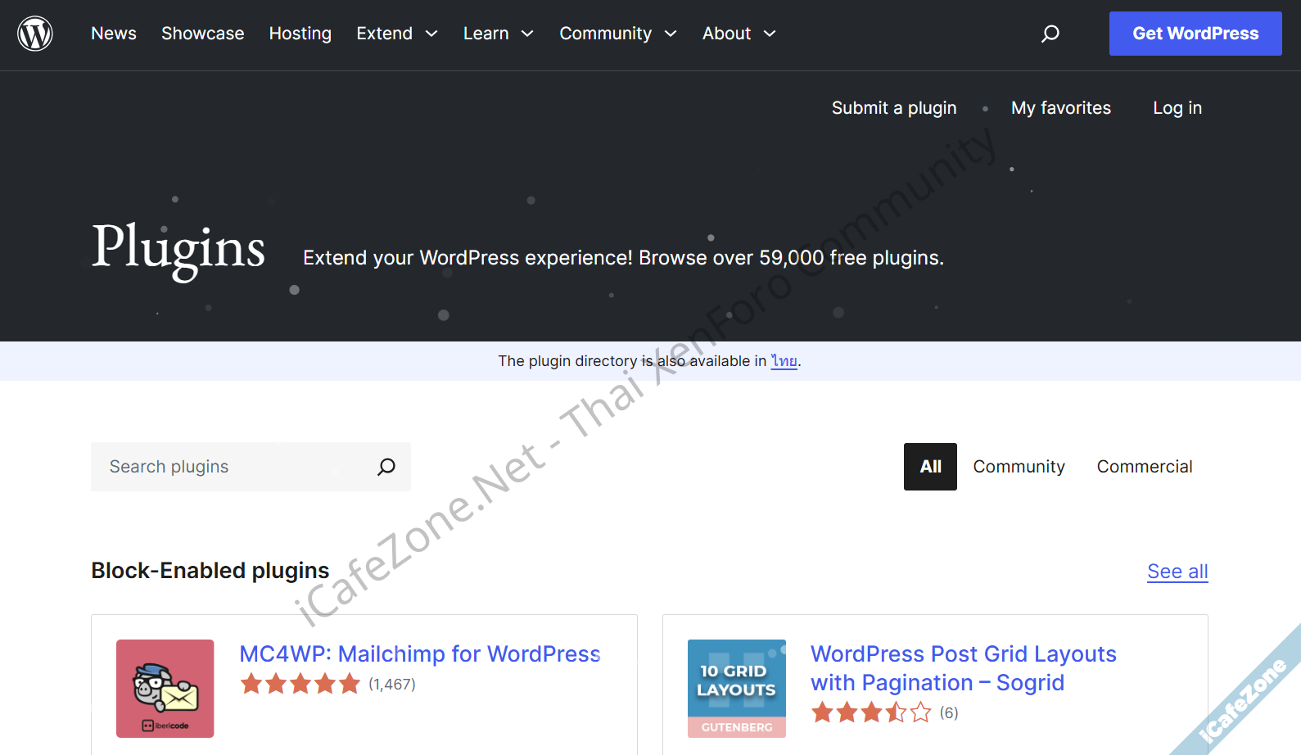Switch to the Community plugins filter

tap(1019, 467)
